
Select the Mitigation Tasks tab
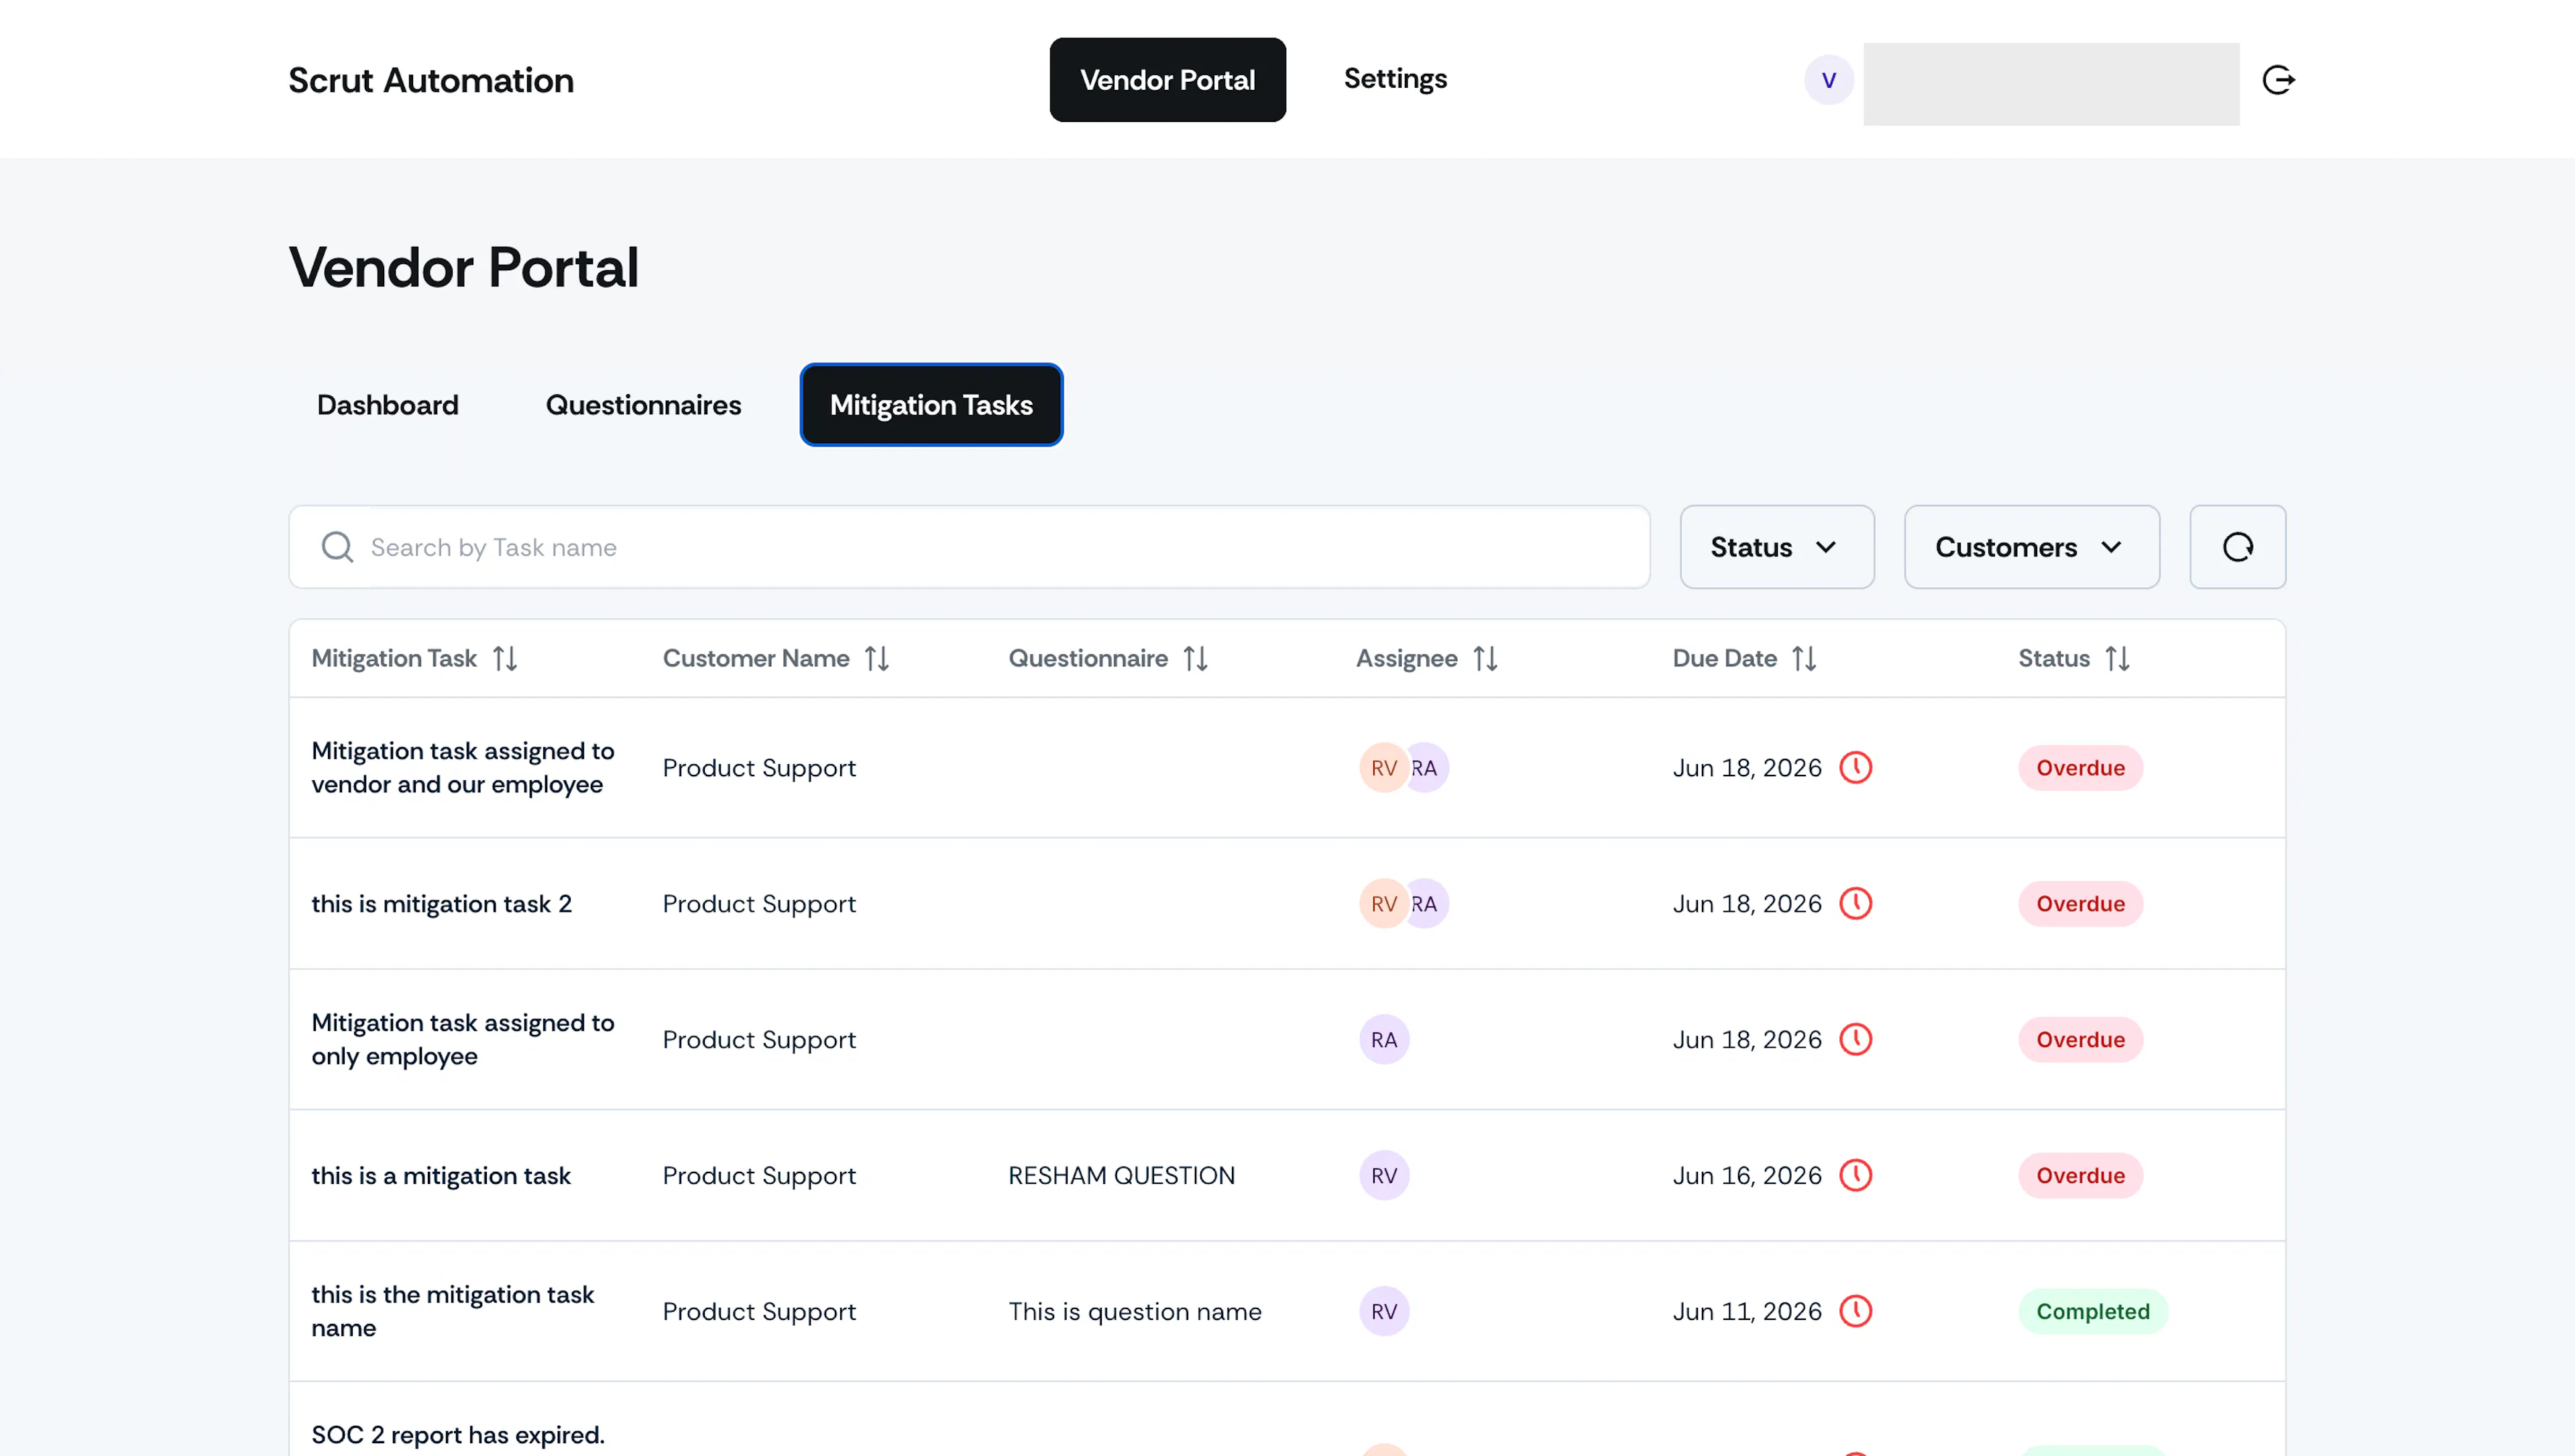click(931, 405)
